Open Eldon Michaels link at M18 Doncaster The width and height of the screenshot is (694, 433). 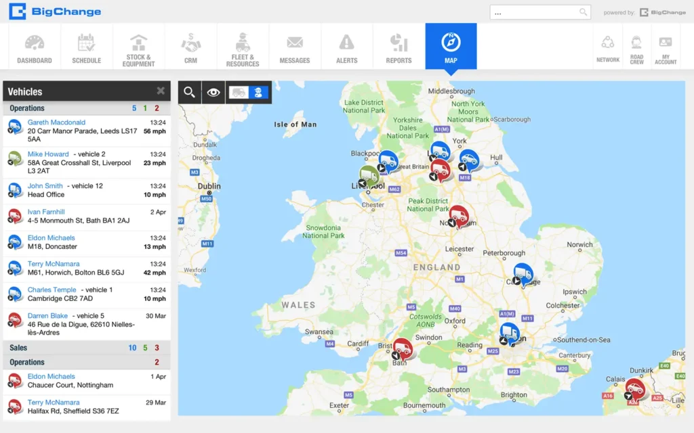pos(52,237)
